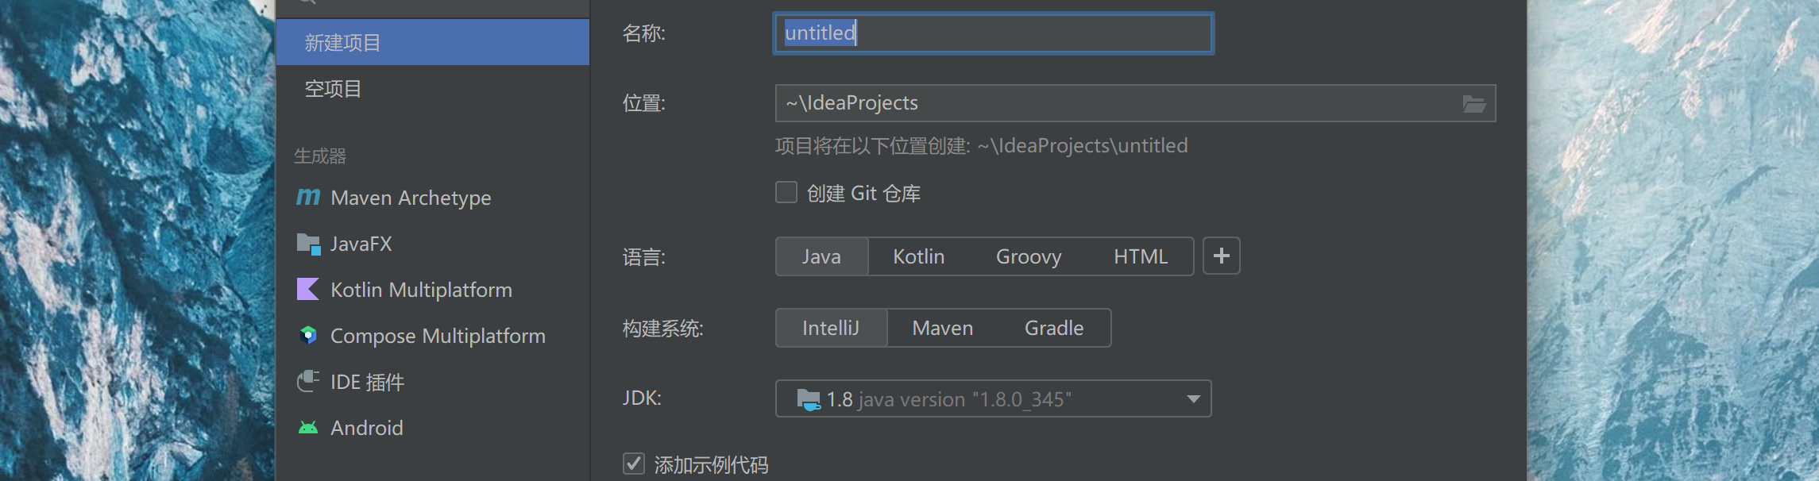Select the Kotlin Multiplatform generator
Viewport: 1819px width, 481px height.
[421, 290]
